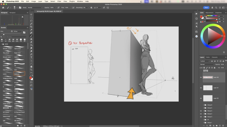Collapse the MAIN brush group
This screenshot has height=127, width=227.
click(2, 44)
